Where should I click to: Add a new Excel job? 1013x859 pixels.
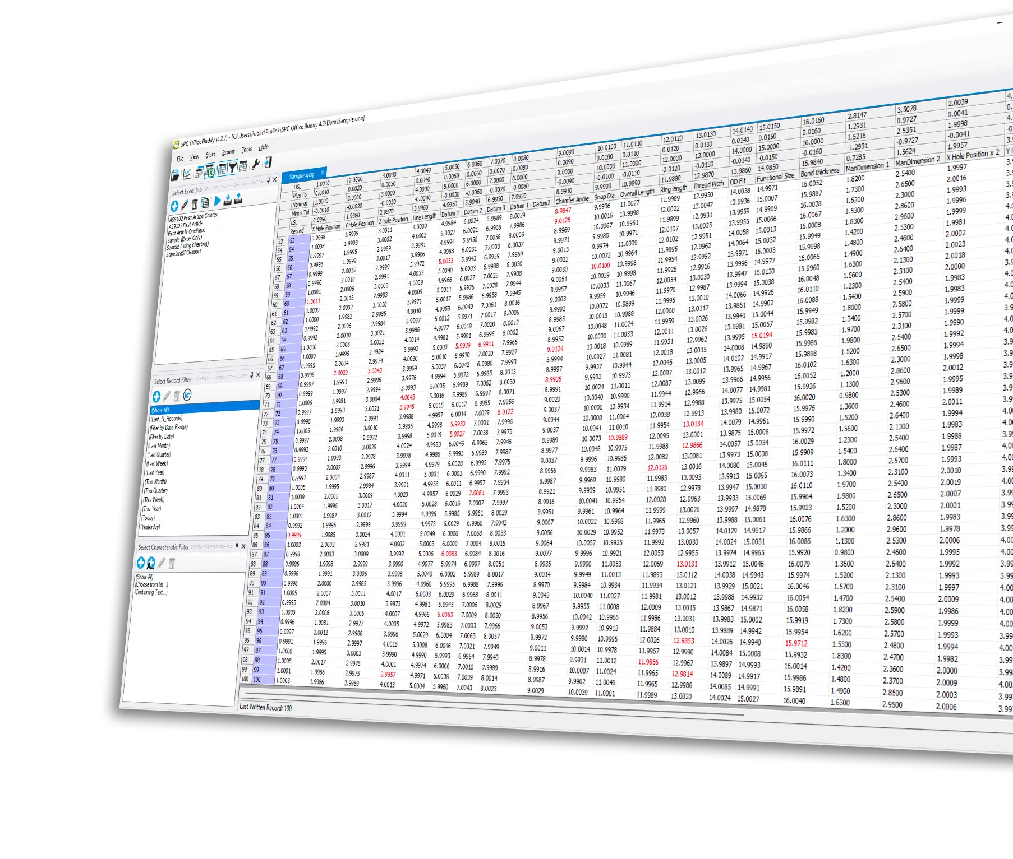(174, 206)
